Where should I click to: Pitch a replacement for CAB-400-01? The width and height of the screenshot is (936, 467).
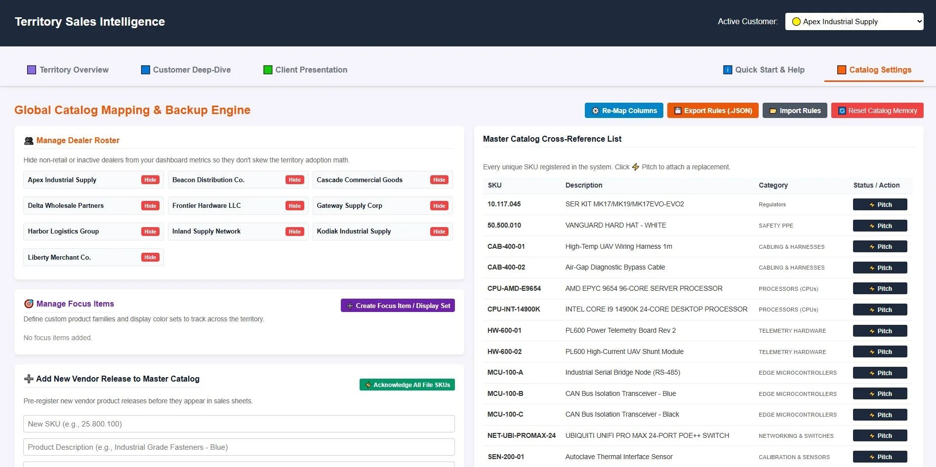click(x=880, y=246)
